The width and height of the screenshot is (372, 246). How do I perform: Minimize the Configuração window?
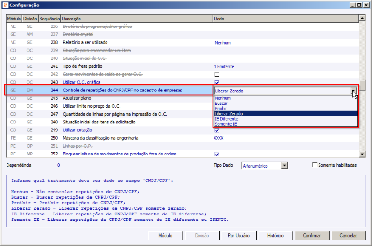click(x=352, y=5)
